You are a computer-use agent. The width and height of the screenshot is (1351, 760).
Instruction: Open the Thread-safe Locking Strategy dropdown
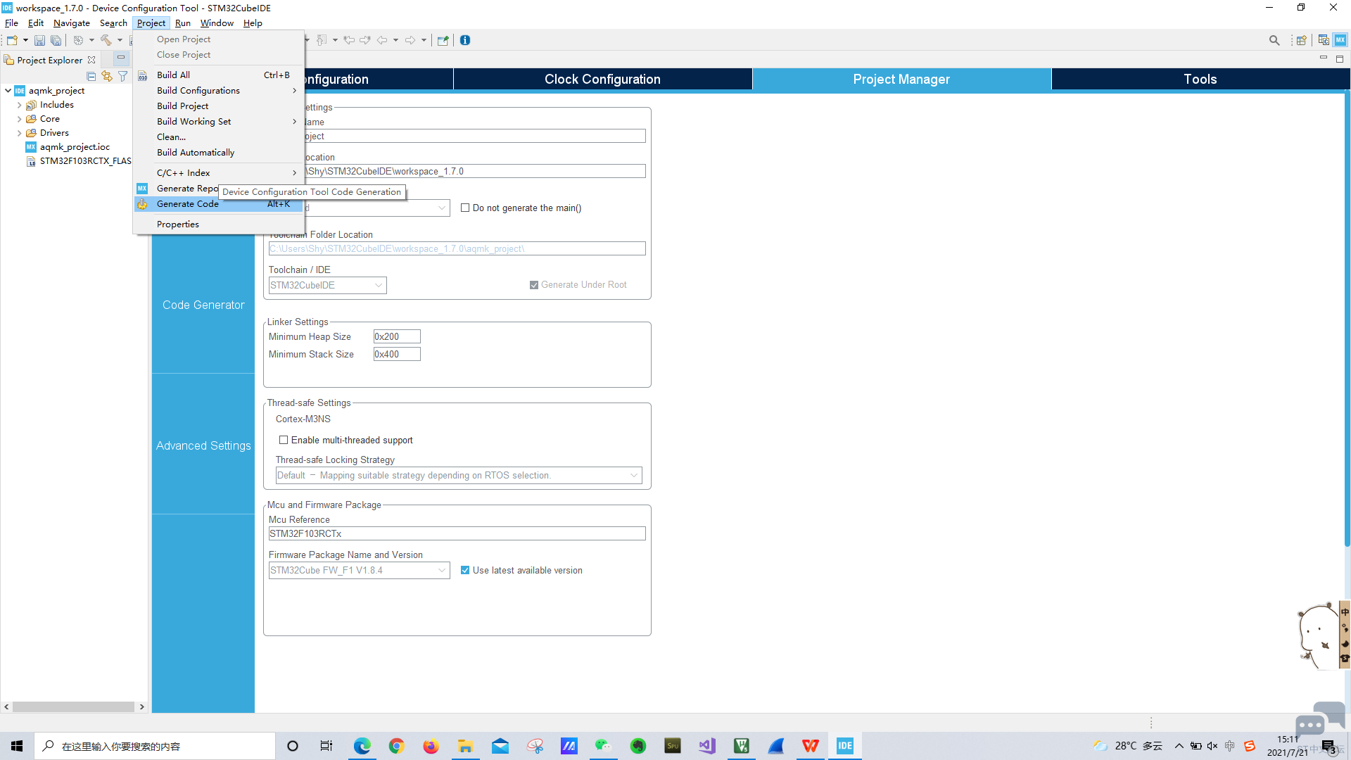459,476
